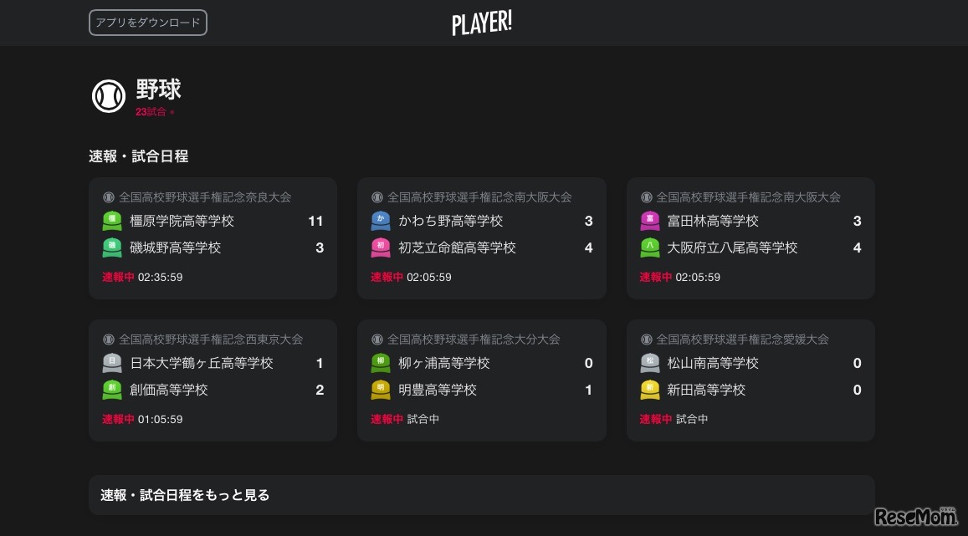Select the 創価高等学校 green cap icon
The height and width of the screenshot is (536, 968).
pyautogui.click(x=112, y=390)
